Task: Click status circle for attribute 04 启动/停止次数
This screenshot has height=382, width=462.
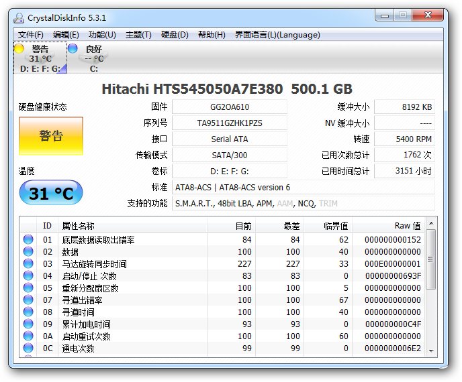Action: [28, 275]
